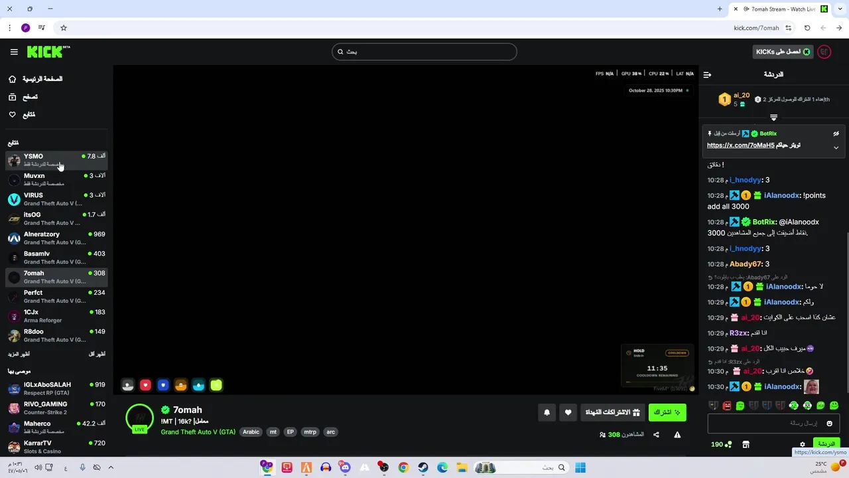Image resolution: width=849 pixels, height=478 pixels.
Task: Collapse the chat panel arrow icon
Action: pos(707,74)
